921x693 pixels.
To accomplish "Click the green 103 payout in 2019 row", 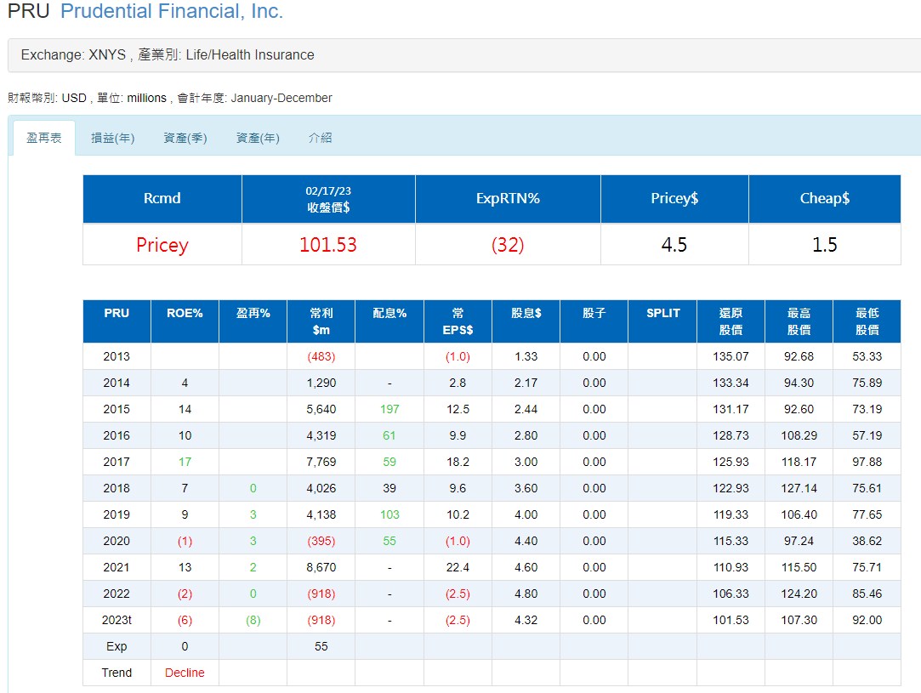I will click(389, 515).
